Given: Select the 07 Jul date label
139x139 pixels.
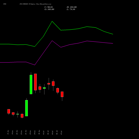Looking at the screenshot, I should 61,133.
